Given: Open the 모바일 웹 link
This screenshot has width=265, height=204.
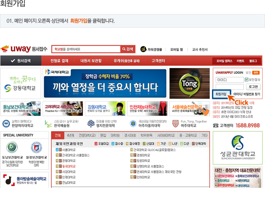Looking at the screenshot, I should [176, 50].
